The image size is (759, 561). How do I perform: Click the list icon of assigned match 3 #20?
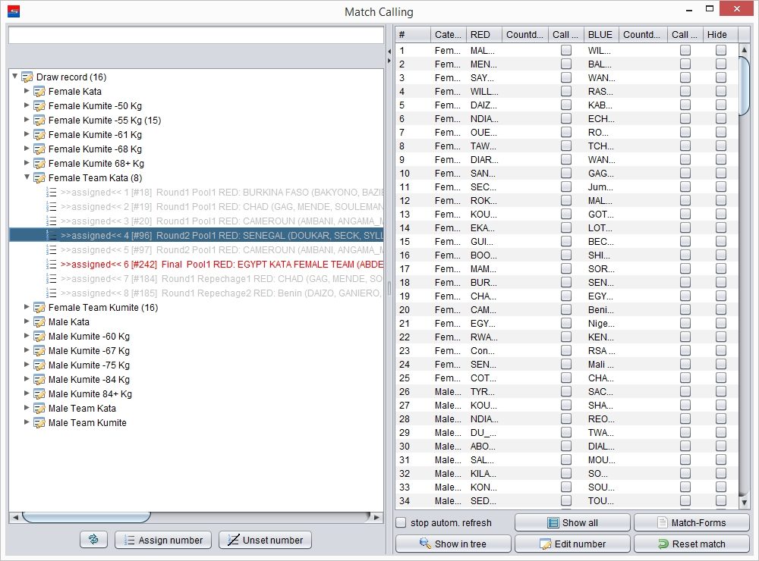click(52, 221)
